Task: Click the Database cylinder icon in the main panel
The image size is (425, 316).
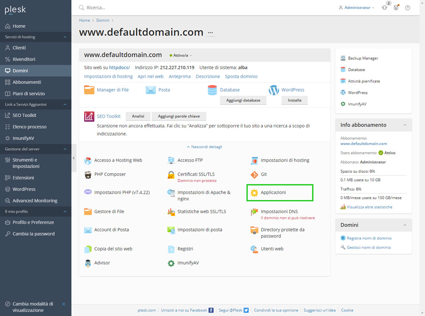Action: pyautogui.click(x=212, y=90)
